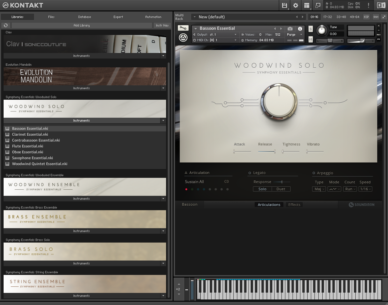
Task: Open the Effects tab
Action: tap(294, 205)
